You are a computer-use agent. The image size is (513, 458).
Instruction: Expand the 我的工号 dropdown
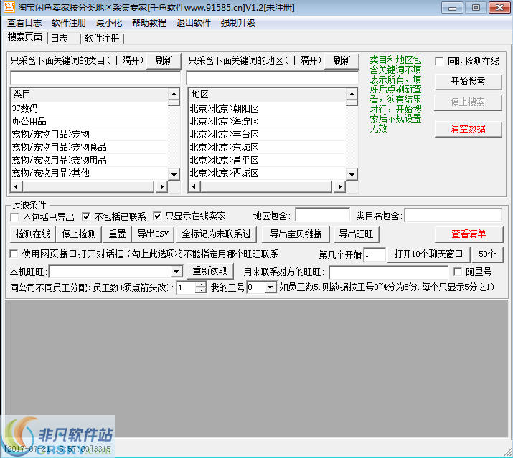[270, 287]
